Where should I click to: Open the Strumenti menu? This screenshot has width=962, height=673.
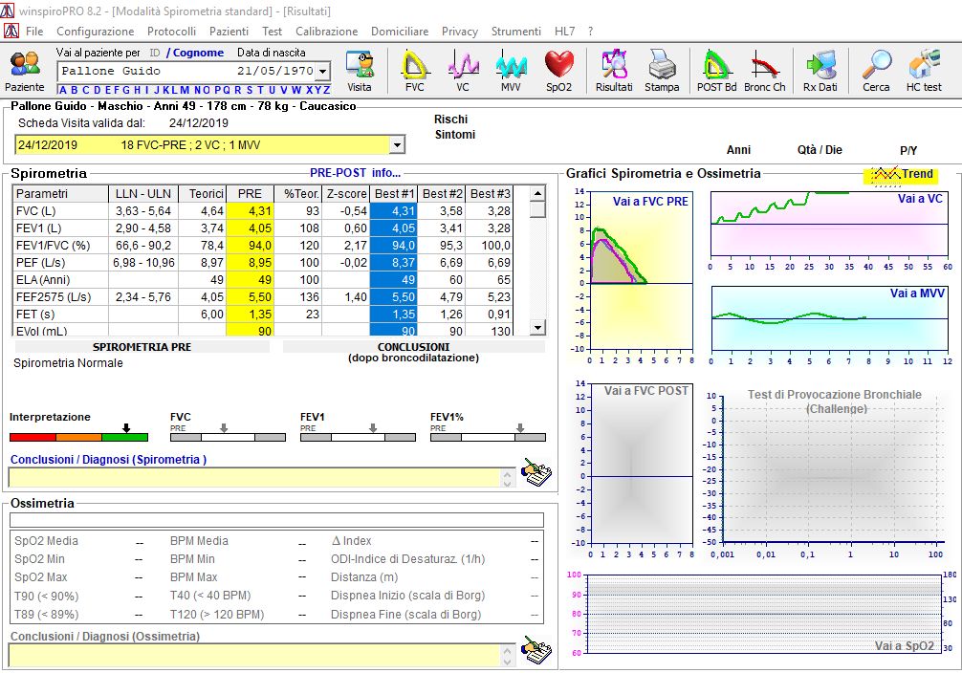(x=515, y=32)
